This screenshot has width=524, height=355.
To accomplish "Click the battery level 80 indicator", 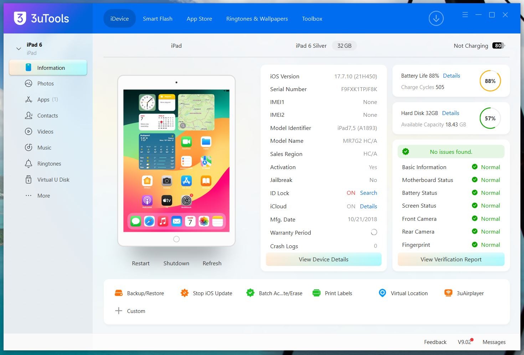I will pos(499,46).
